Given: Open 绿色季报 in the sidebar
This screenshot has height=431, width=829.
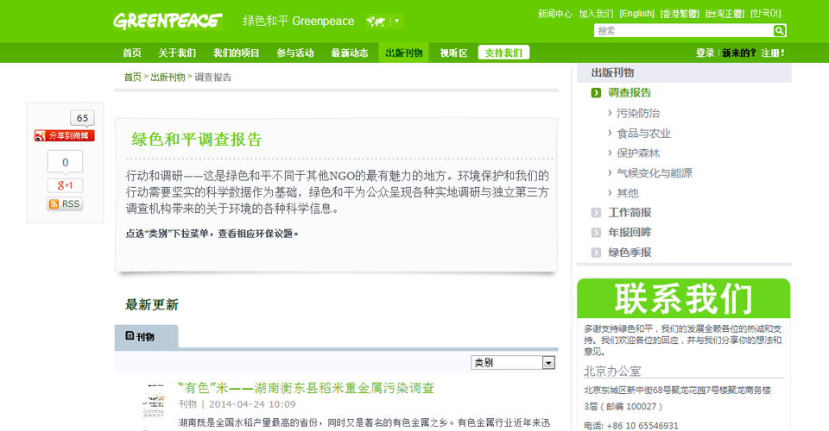Looking at the screenshot, I should click(630, 253).
